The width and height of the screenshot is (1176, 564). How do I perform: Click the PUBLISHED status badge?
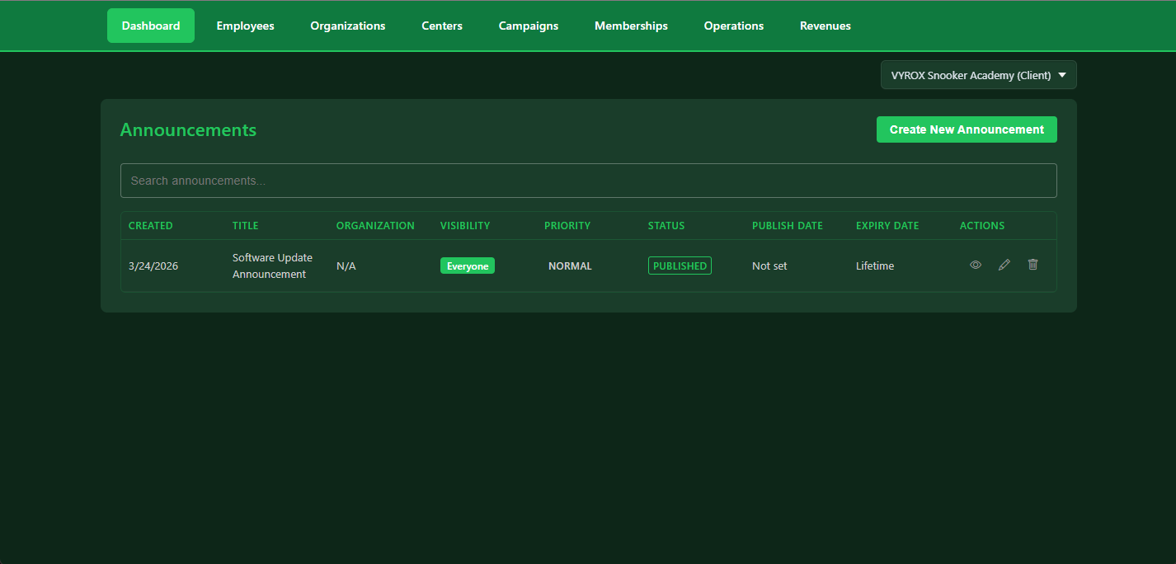click(680, 265)
